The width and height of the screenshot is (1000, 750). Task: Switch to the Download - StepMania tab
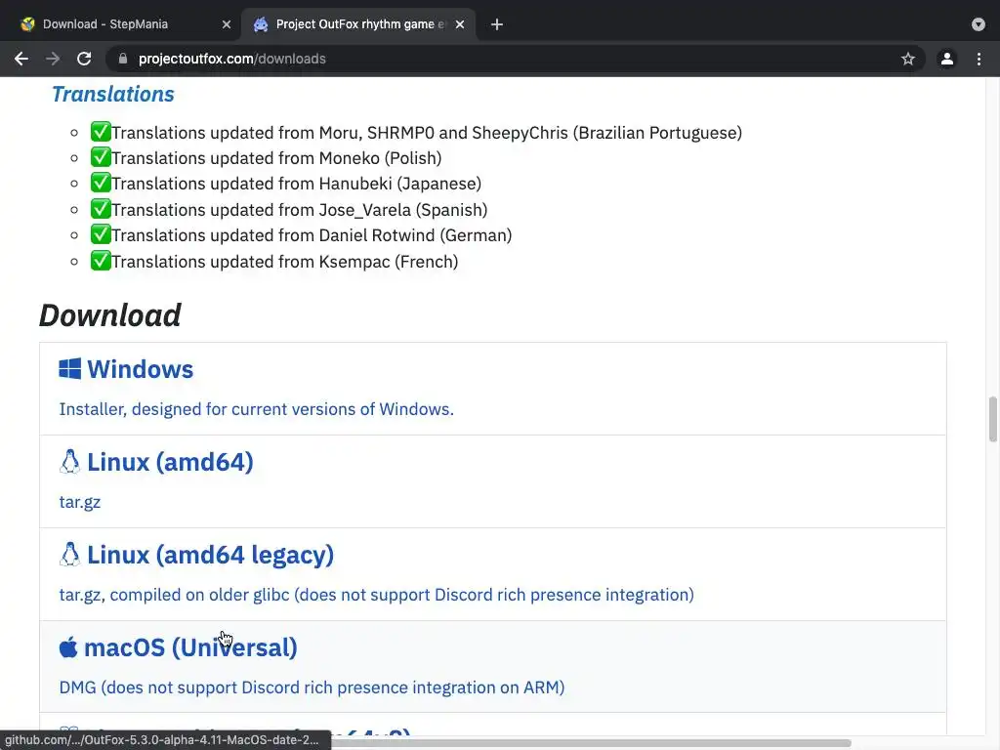(x=125, y=24)
